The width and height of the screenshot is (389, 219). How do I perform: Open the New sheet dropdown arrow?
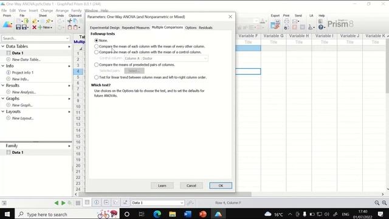point(51,27)
